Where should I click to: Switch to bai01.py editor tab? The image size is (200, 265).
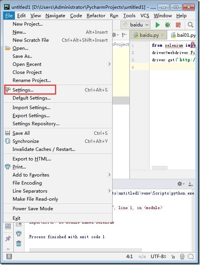[x=183, y=35]
